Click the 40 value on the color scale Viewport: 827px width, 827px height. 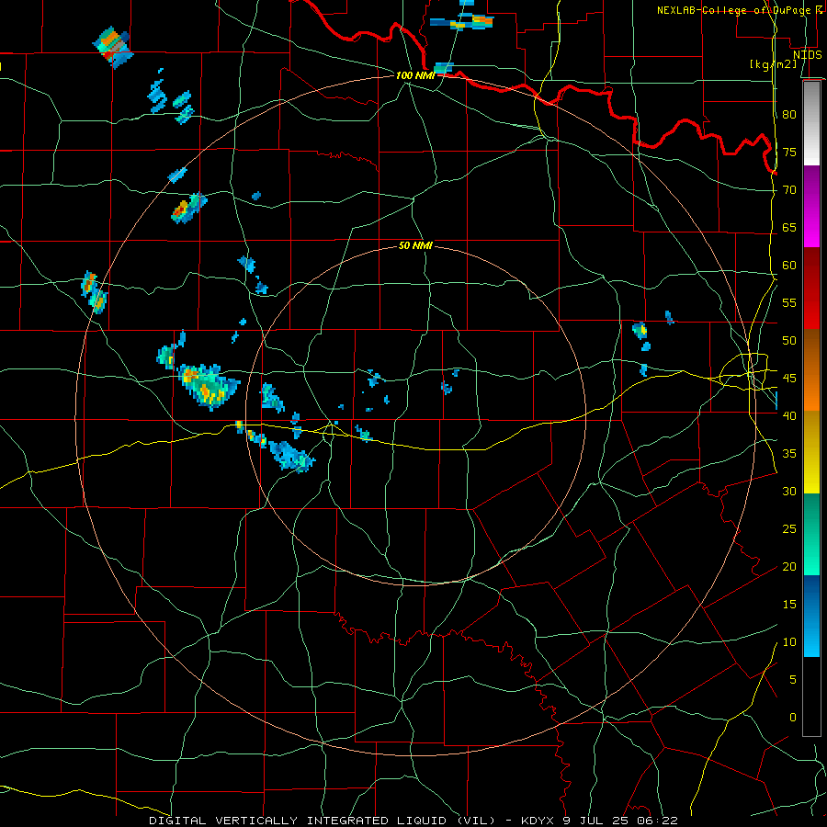(x=789, y=415)
